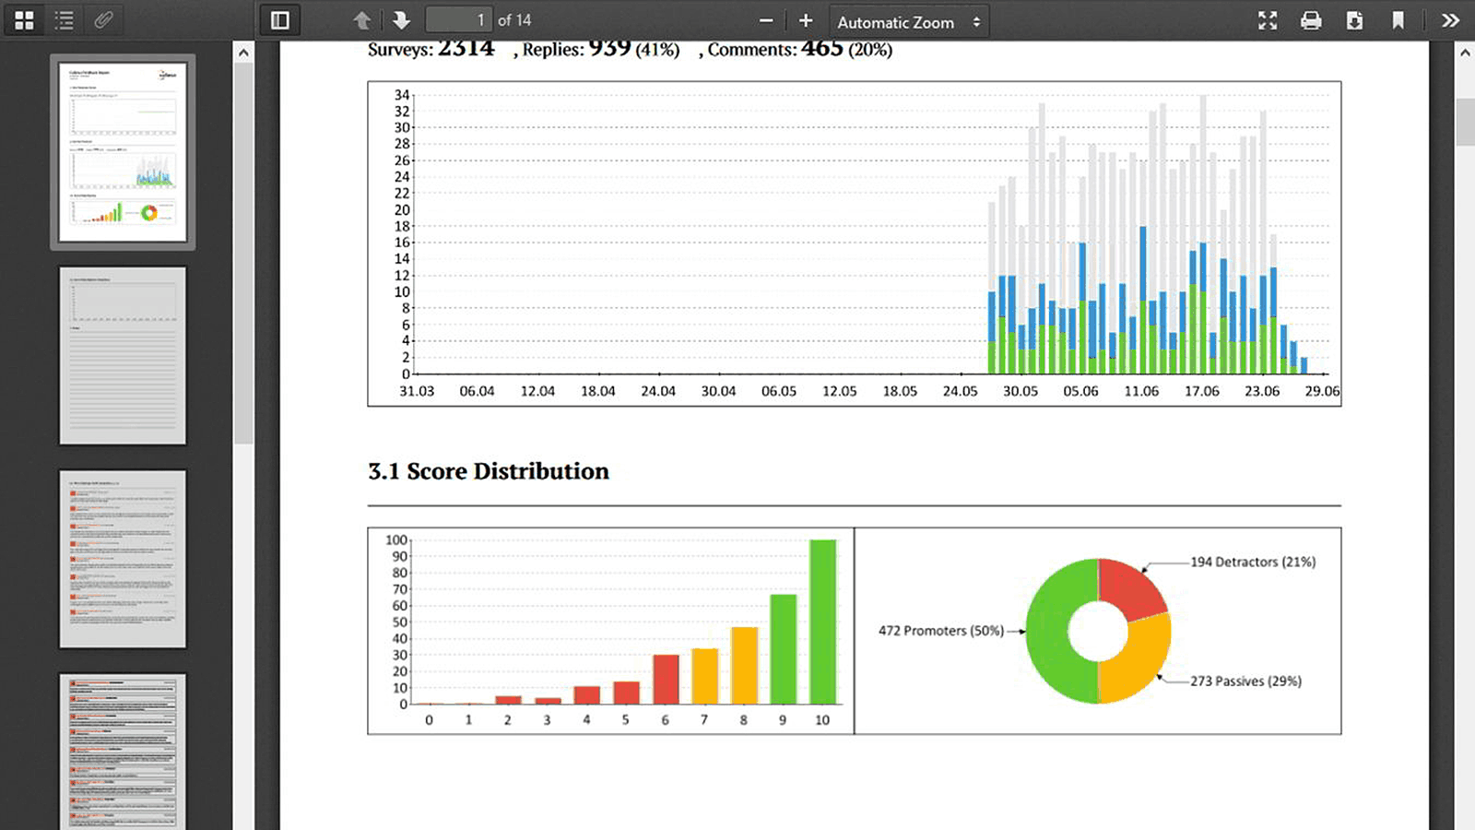Open the document outline view

[64, 19]
